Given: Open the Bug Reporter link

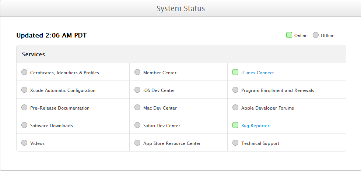Looking at the screenshot, I should (255, 126).
